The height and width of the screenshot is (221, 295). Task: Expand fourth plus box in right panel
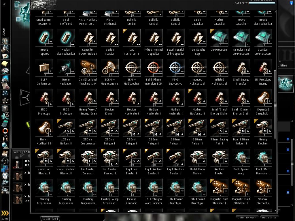[288, 193]
